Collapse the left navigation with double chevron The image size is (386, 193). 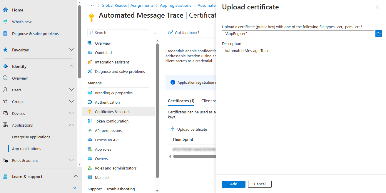[x=75, y=187]
